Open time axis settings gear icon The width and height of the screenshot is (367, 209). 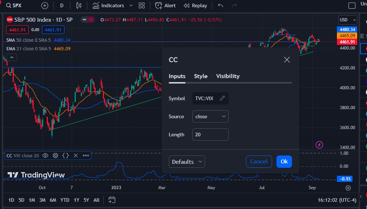[x=348, y=188]
